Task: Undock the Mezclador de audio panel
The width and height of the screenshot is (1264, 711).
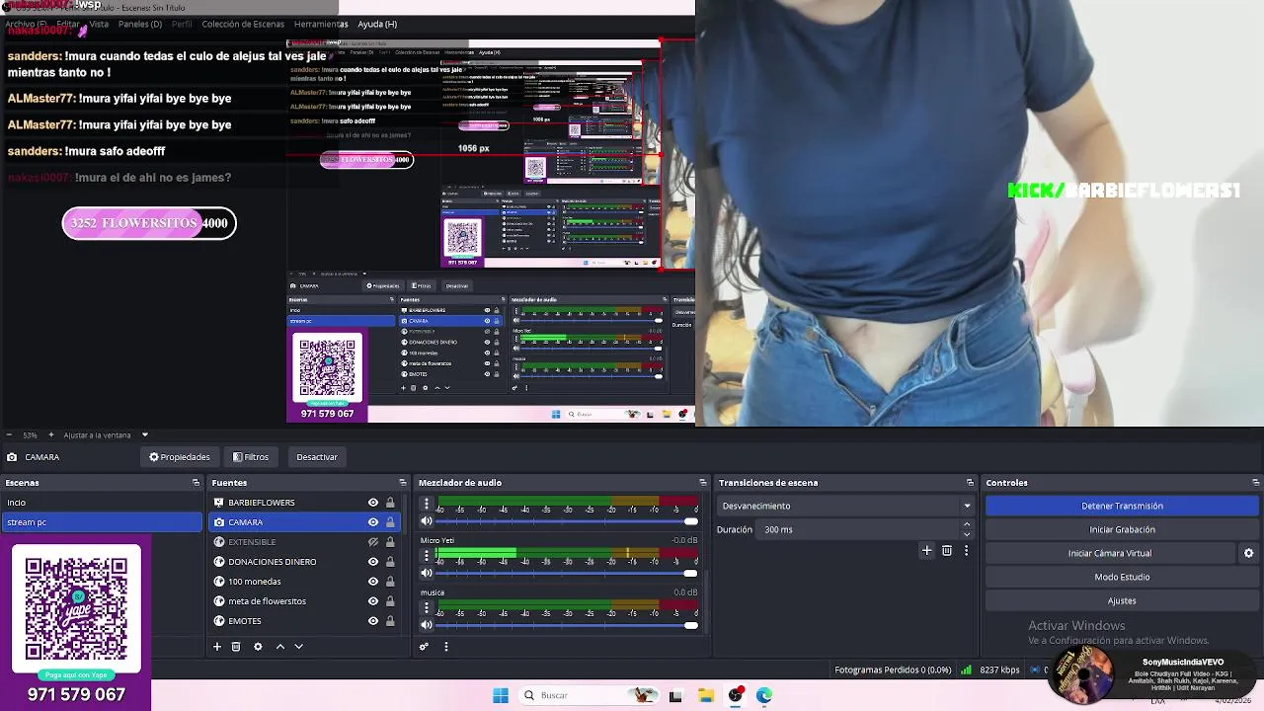Action: click(x=702, y=483)
